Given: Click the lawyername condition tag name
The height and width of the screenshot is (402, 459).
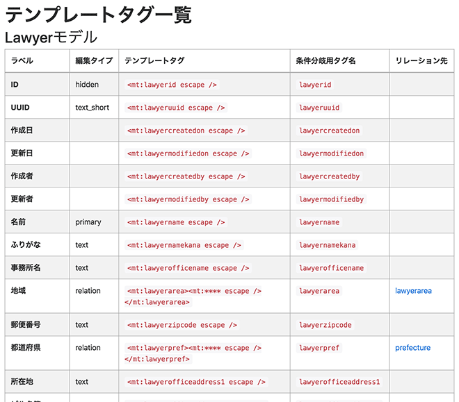Looking at the screenshot, I should 319,222.
